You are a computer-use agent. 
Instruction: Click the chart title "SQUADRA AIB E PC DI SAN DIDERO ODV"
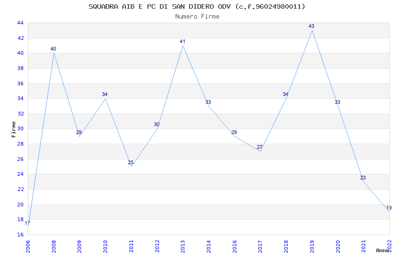[159, 6]
